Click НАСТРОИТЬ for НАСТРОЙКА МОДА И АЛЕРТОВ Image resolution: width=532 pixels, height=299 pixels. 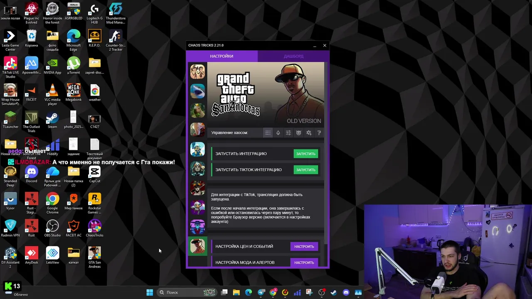pos(304,262)
